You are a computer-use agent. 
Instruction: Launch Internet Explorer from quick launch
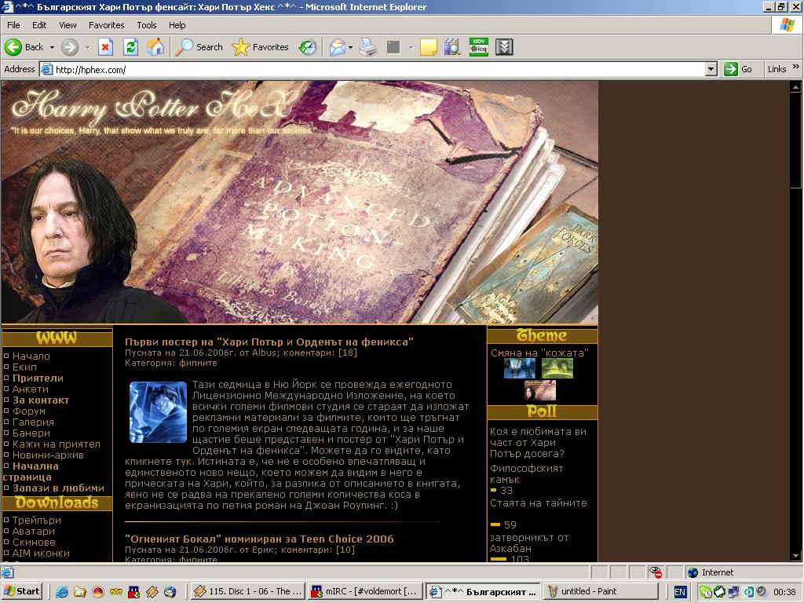(61, 592)
